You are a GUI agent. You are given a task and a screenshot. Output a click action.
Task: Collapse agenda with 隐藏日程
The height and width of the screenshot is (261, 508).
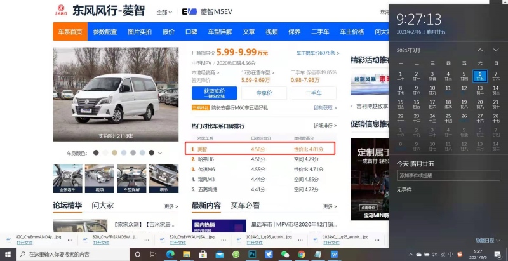488,240
